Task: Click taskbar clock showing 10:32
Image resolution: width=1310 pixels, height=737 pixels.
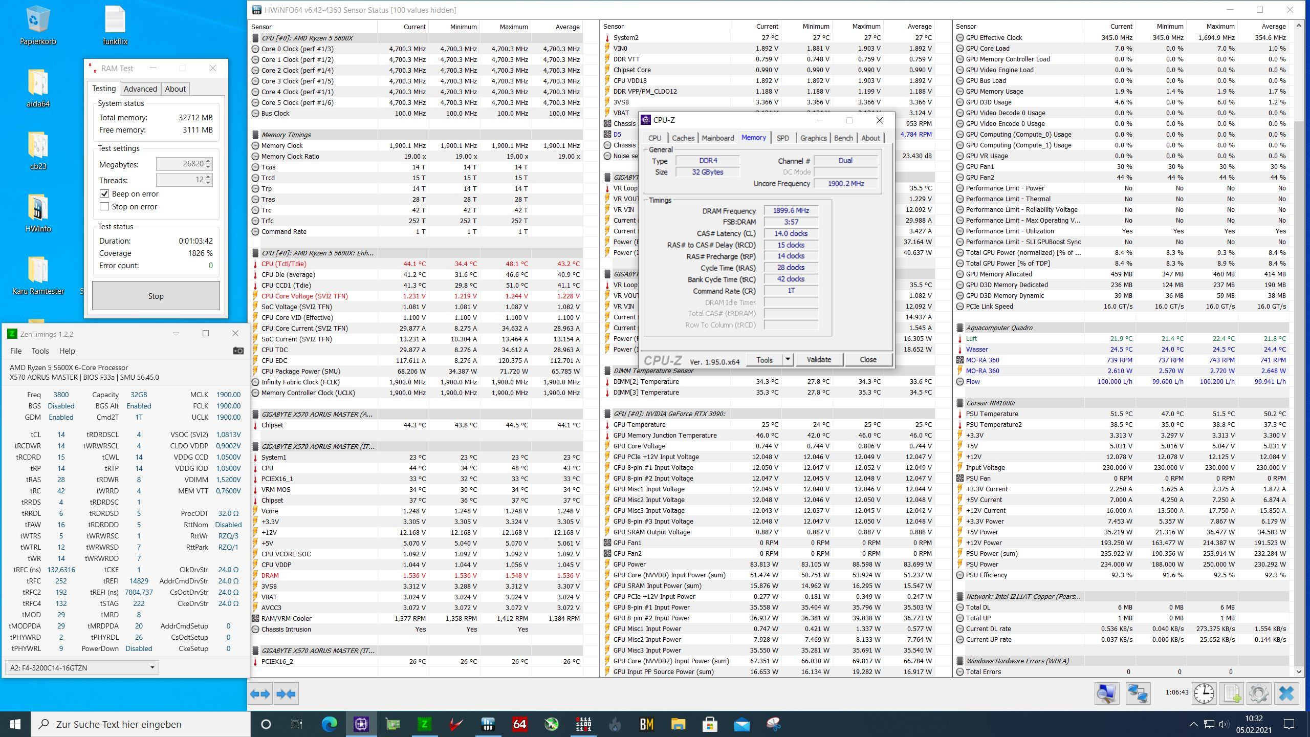Action: tap(1254, 724)
